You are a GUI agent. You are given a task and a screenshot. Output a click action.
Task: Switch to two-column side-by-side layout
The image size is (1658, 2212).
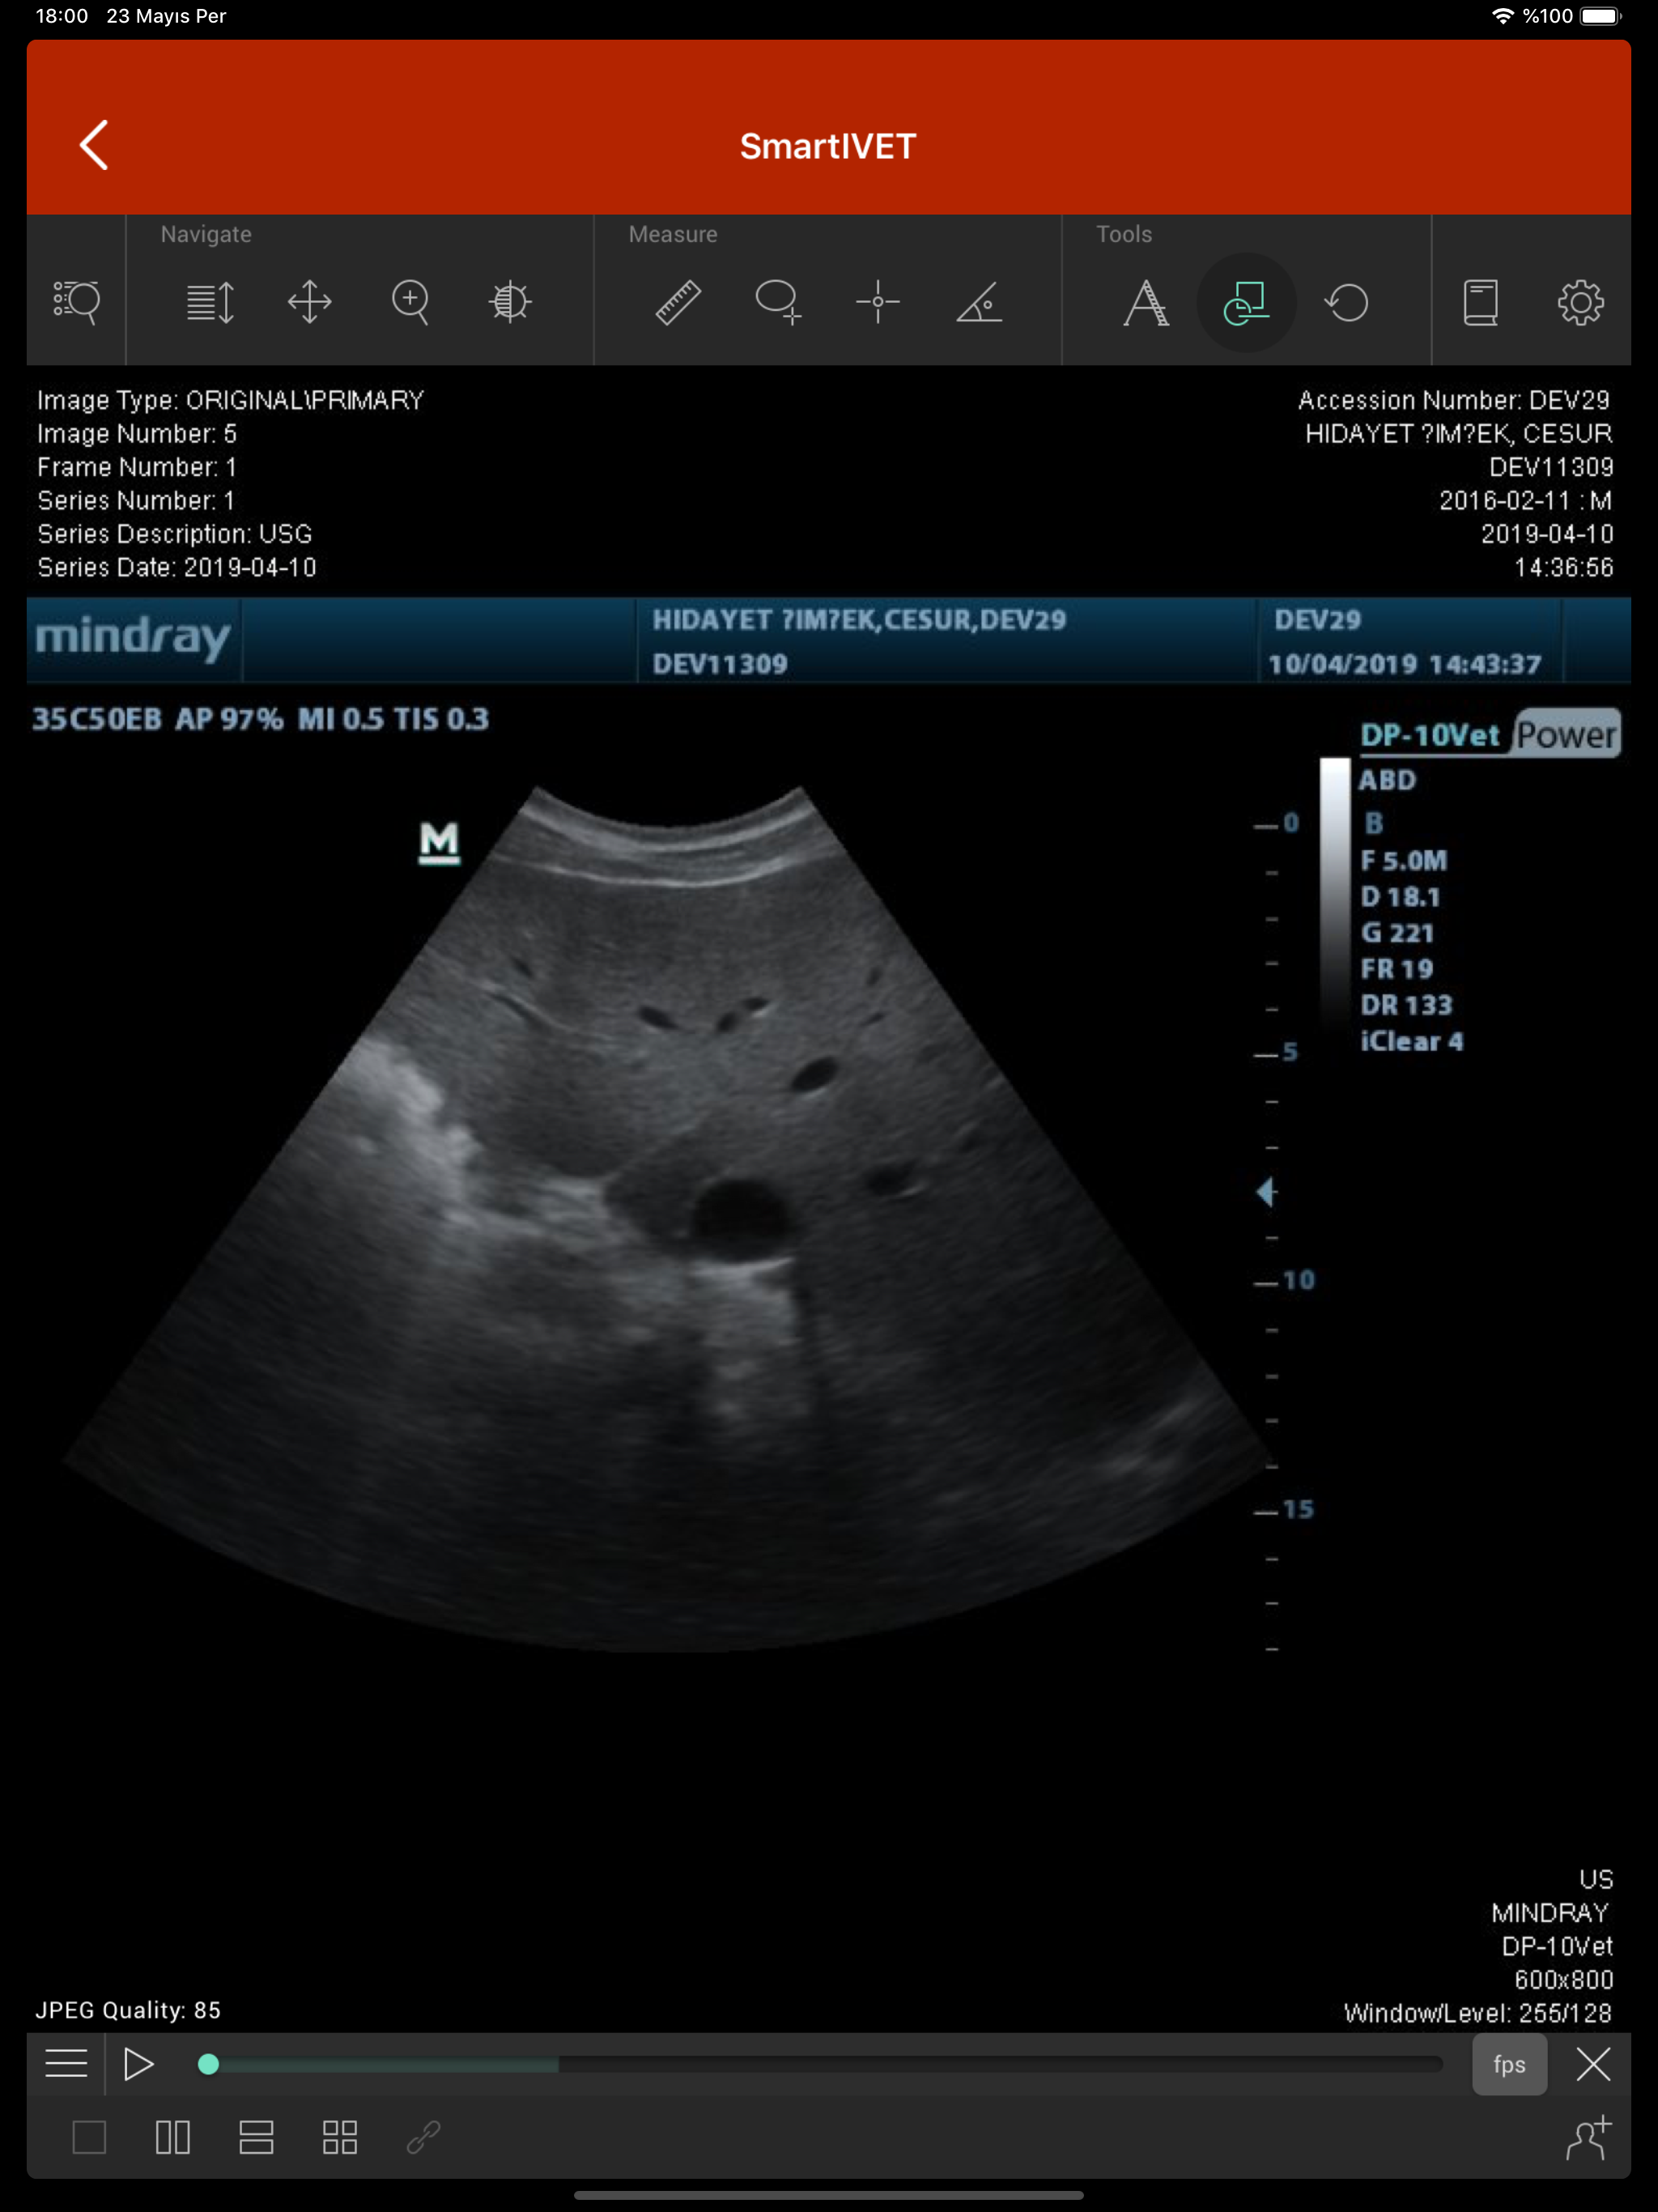[173, 2138]
